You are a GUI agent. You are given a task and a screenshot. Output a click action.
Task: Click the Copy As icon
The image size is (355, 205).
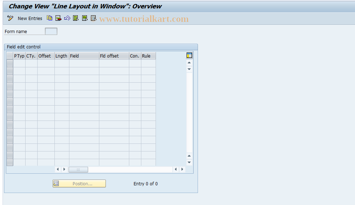tap(49, 18)
